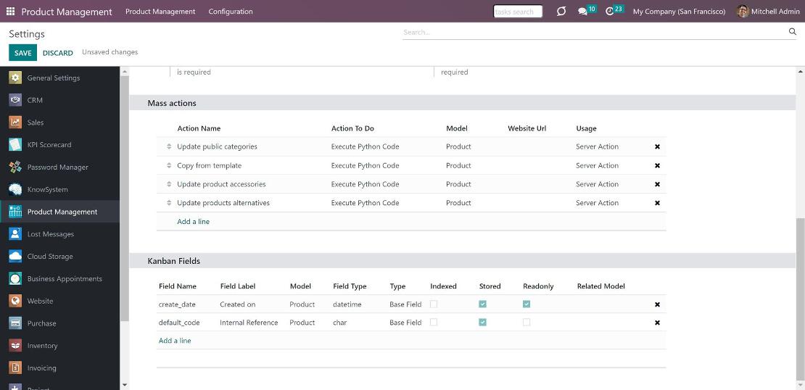Toggle Readonly checkbox for create_date

click(527, 304)
